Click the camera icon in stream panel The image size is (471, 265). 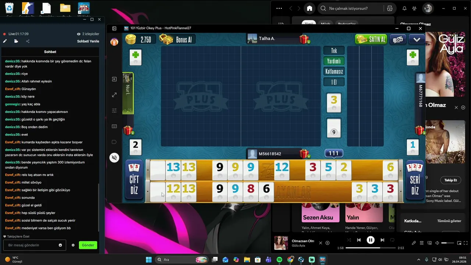tap(16, 41)
